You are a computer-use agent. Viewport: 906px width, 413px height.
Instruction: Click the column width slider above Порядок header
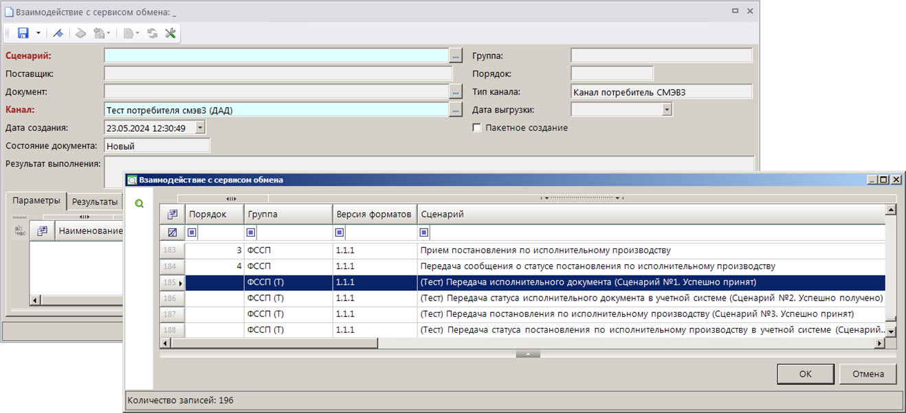[x=231, y=199]
